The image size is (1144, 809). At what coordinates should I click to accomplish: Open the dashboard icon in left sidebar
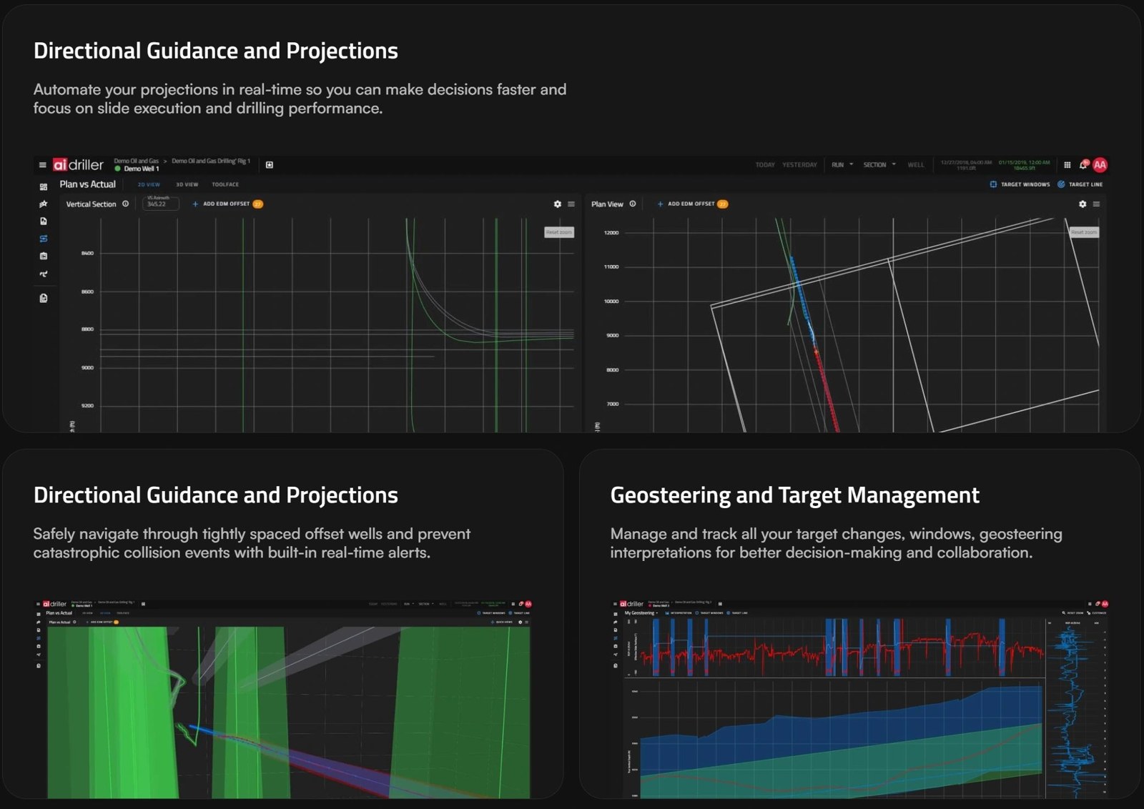pyautogui.click(x=44, y=187)
